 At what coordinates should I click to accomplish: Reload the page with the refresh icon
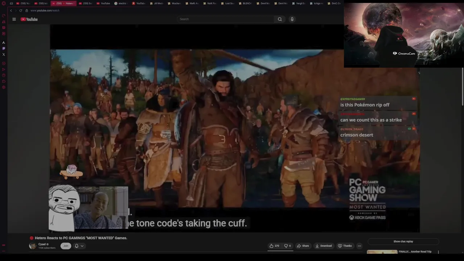[21, 11]
